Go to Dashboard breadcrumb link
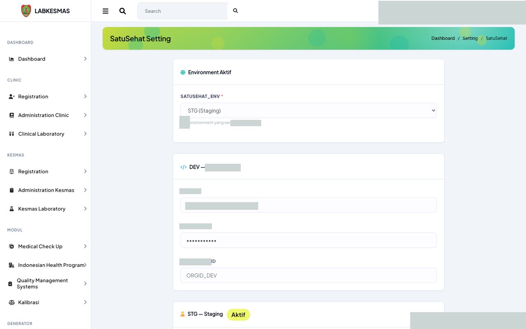The width and height of the screenshot is (526, 329). pos(443,38)
